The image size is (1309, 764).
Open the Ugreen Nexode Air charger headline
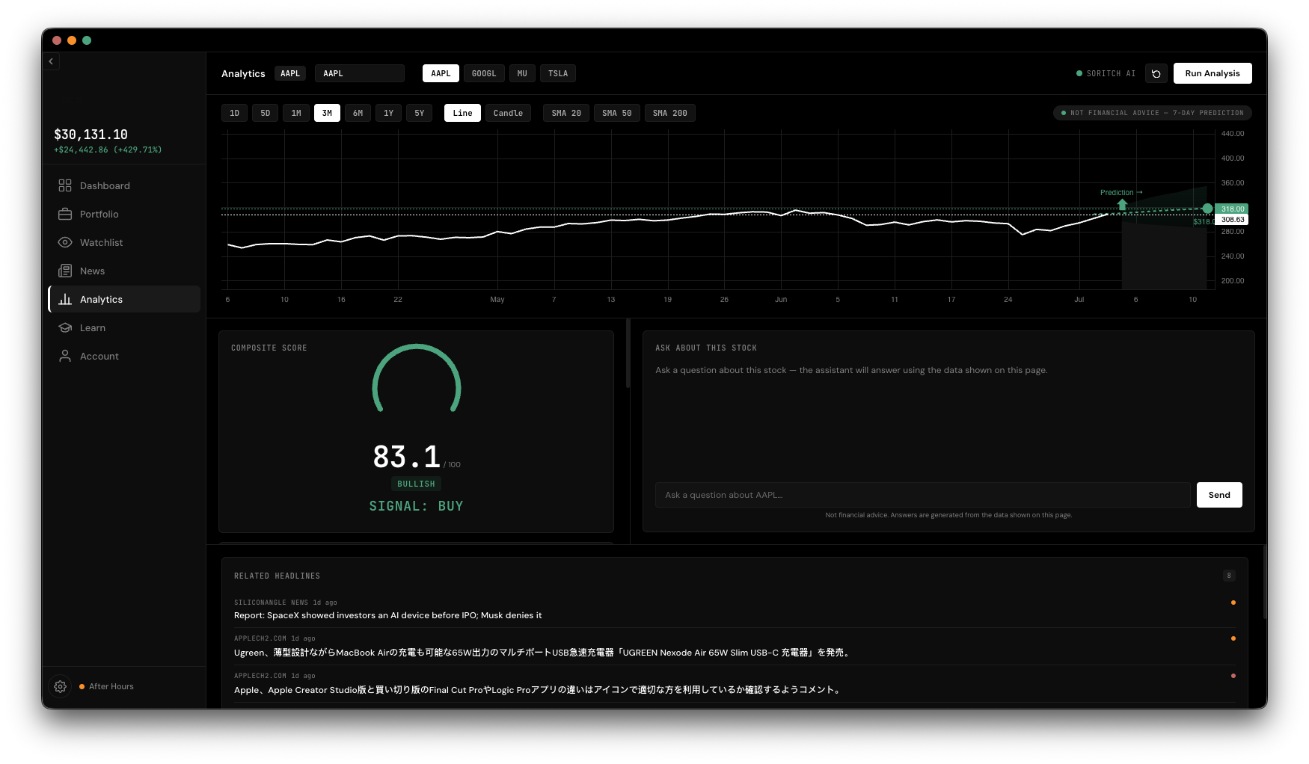[542, 653]
